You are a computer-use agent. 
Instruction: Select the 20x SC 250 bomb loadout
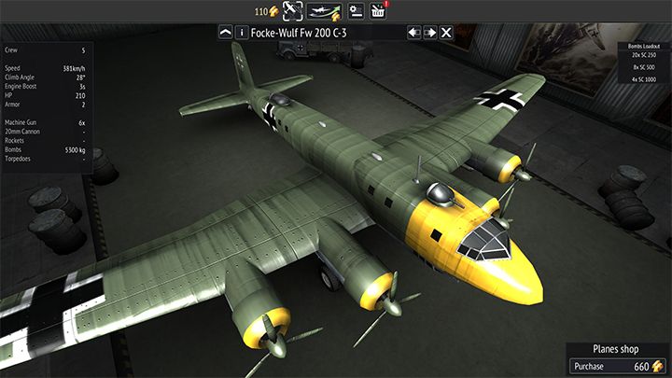point(646,56)
